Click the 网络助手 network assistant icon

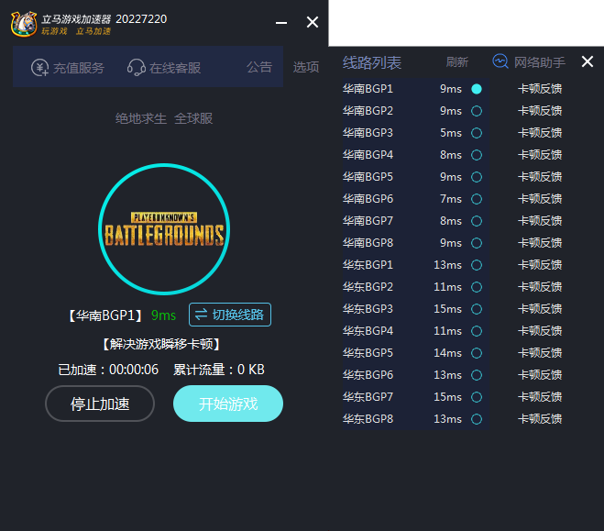[500, 61]
